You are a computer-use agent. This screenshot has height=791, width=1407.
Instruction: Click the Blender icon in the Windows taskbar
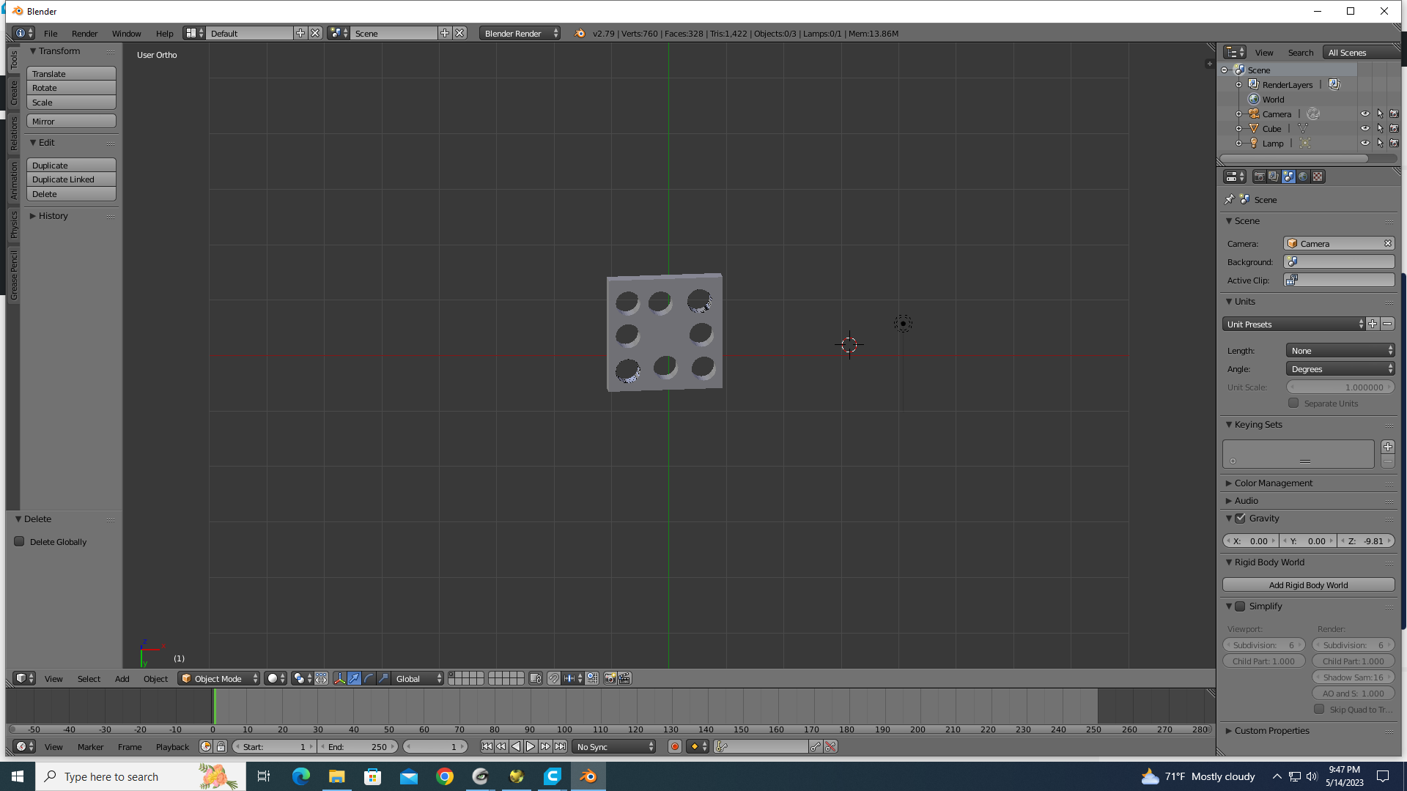(x=588, y=776)
